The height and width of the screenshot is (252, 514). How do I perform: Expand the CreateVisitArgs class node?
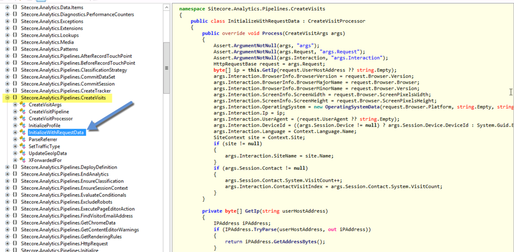click(15, 105)
